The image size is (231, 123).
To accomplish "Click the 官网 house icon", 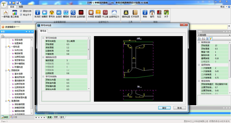I will click(152, 13).
